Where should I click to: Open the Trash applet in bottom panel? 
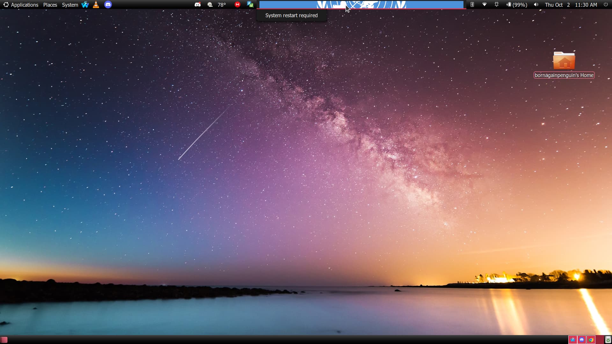[608, 340]
